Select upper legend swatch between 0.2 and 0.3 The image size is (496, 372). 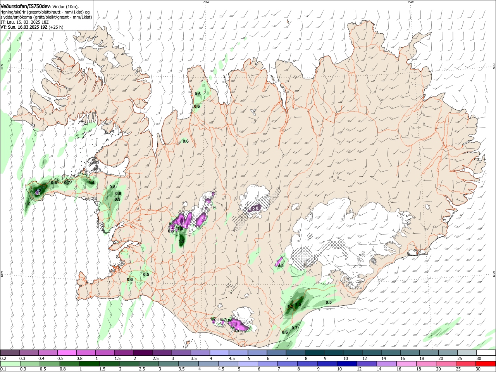(10, 353)
